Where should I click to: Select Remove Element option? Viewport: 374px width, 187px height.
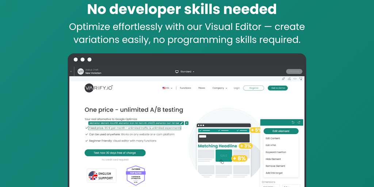[275, 166]
